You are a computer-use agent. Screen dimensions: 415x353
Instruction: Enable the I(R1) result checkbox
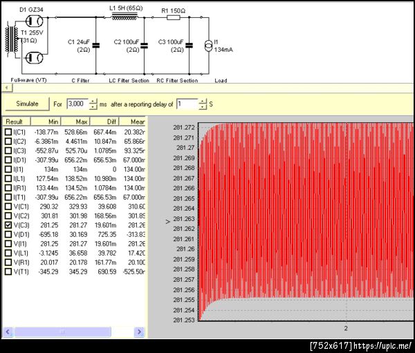coord(8,188)
